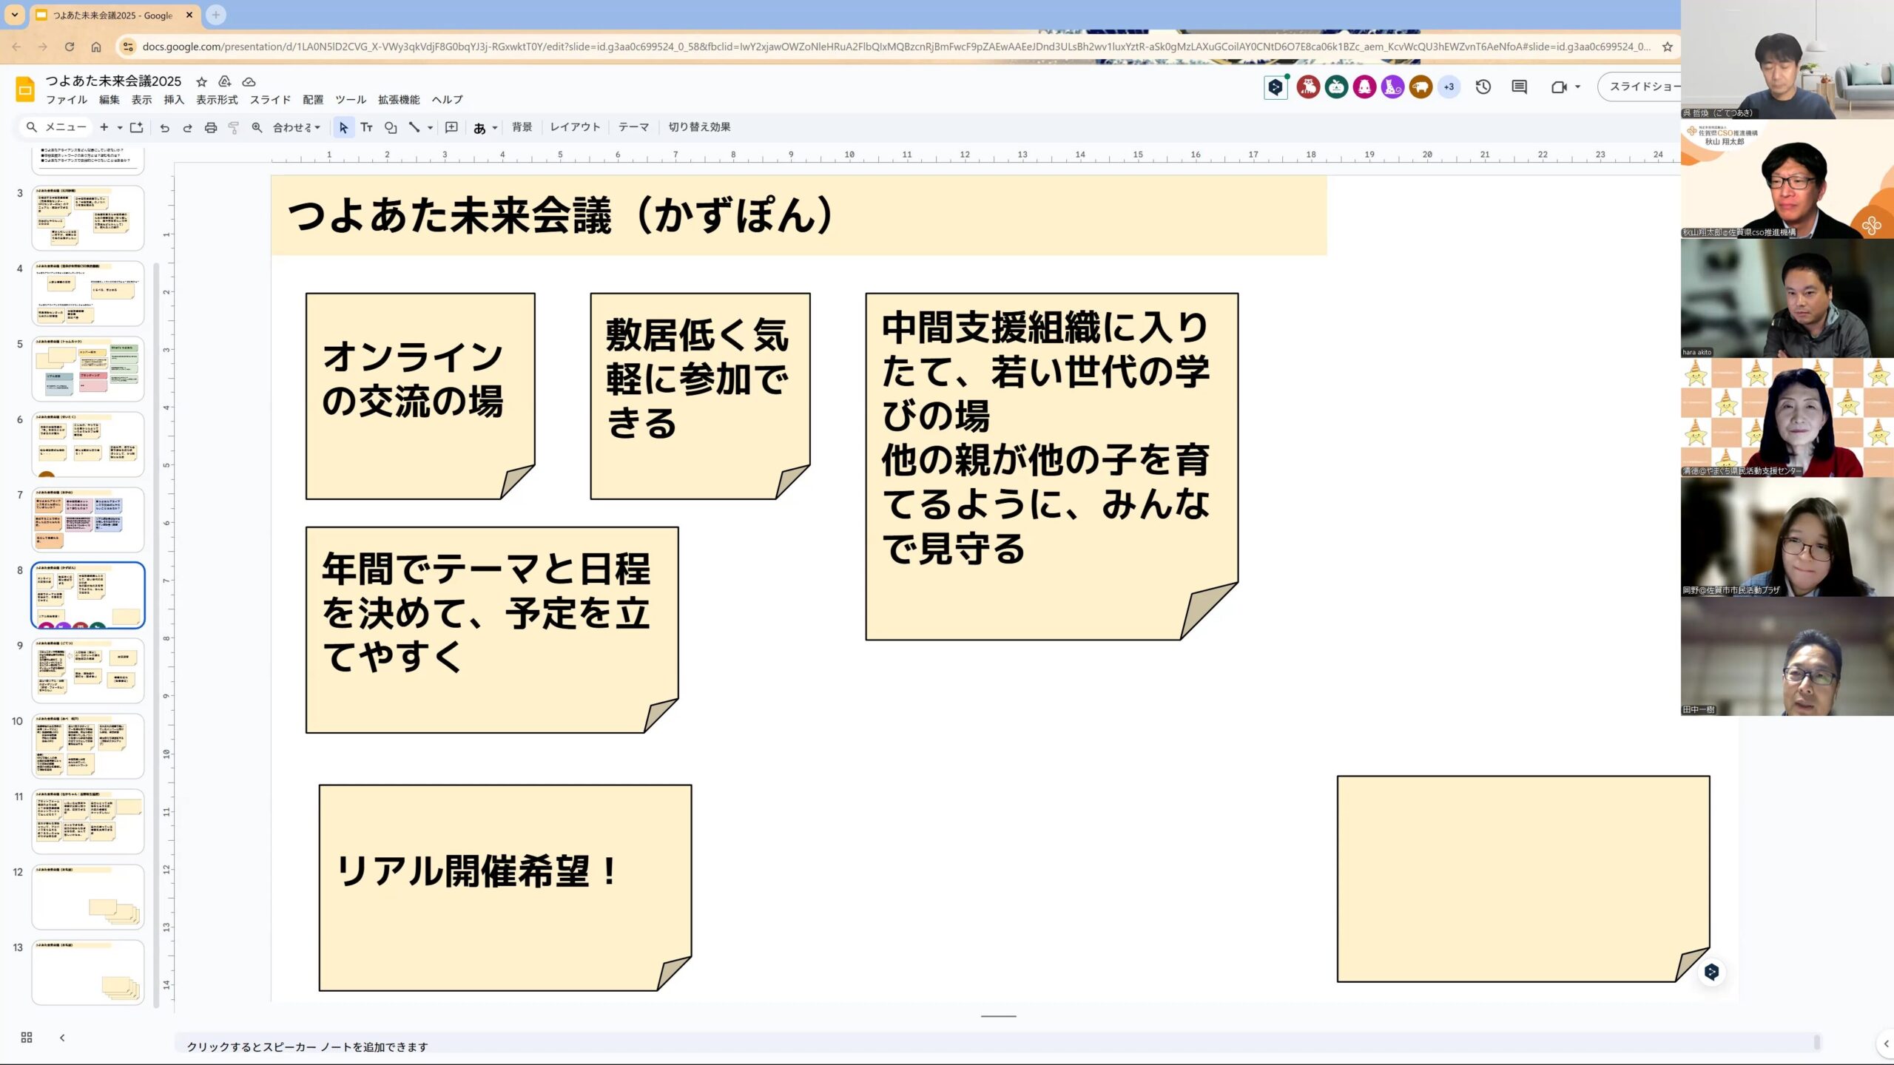Click the zoom magnifier icon
1894x1065 pixels.
point(257,128)
